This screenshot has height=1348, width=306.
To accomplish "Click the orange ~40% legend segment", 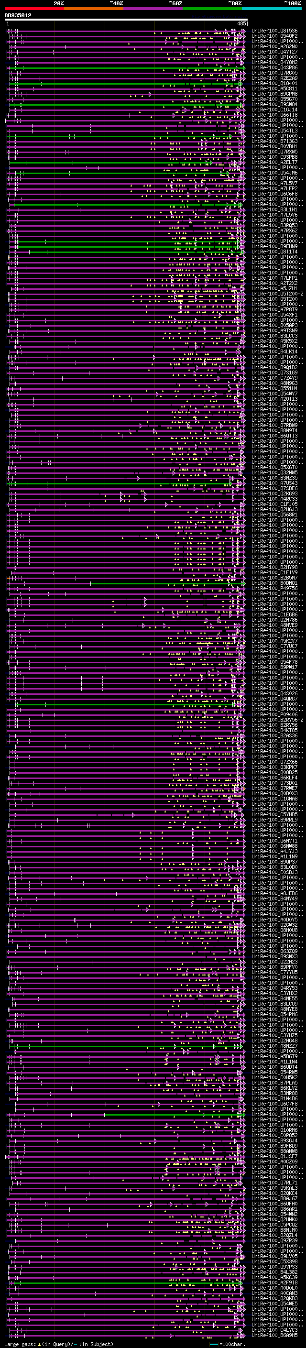I will pos(94,9).
